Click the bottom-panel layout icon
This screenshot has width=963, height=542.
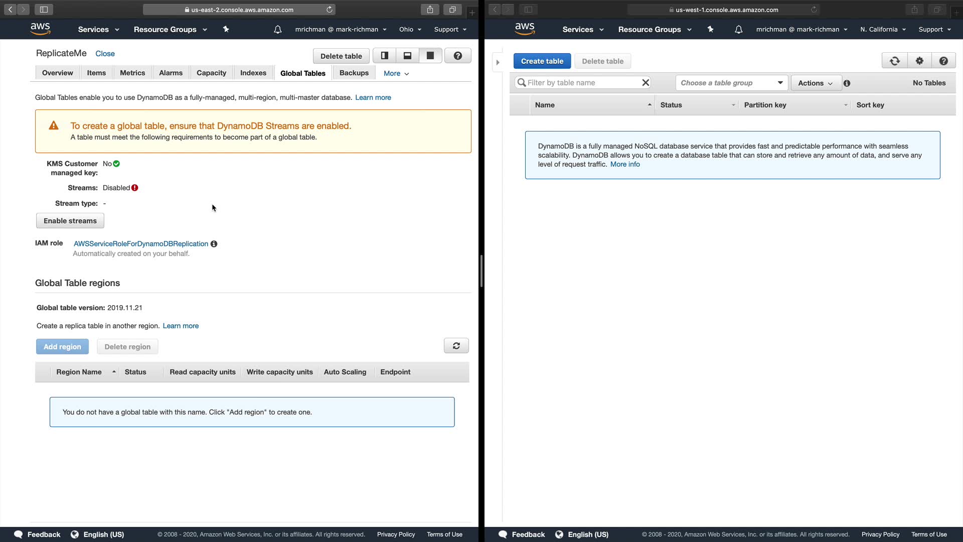(407, 56)
